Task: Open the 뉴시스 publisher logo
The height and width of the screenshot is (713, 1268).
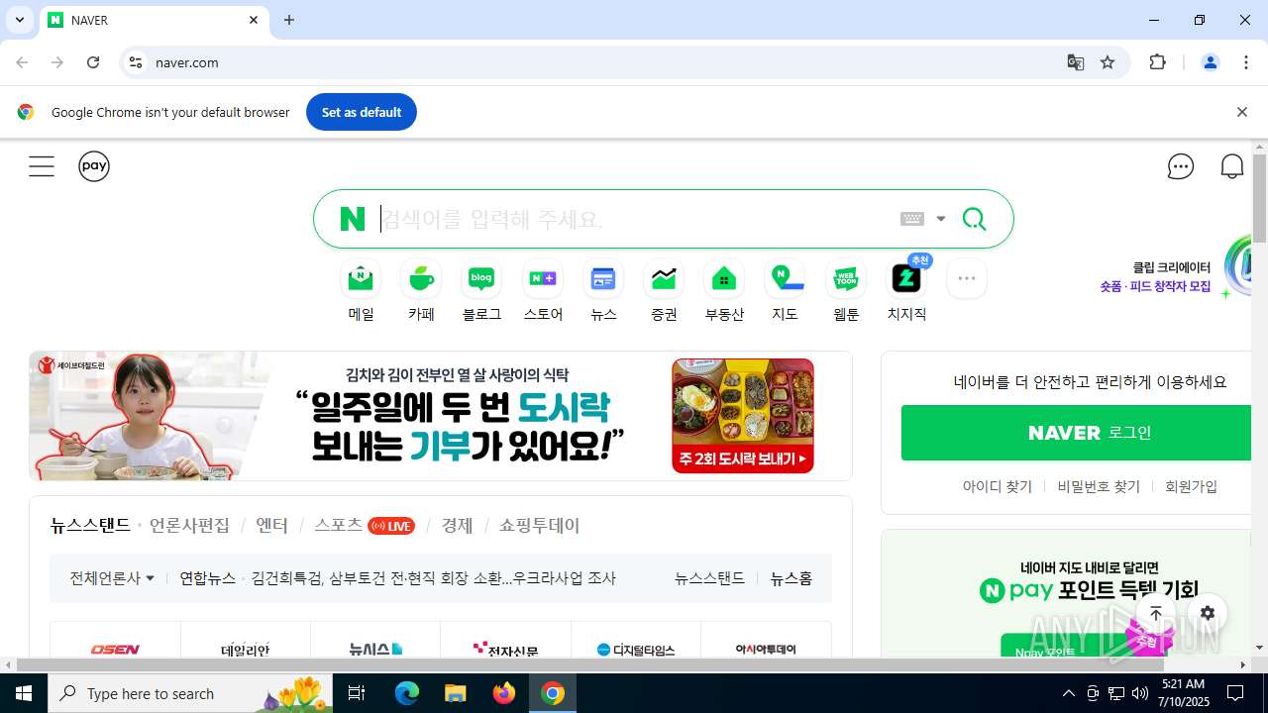Action: [x=375, y=650]
